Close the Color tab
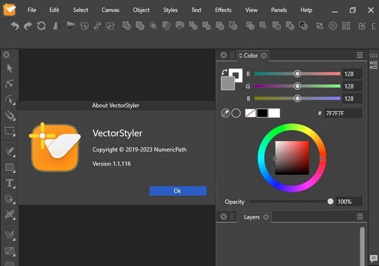Viewport: 379px width, 266px height. (263, 56)
